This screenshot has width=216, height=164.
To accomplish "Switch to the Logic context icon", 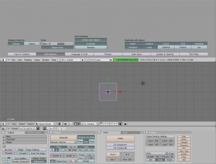I will [x=21, y=129].
